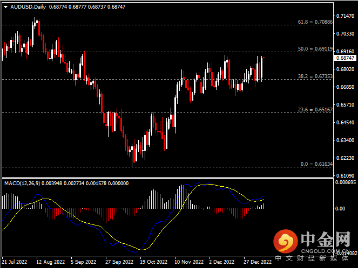Select the 50.0 Fibonacci level label
The image size is (358, 268).
(314, 49)
